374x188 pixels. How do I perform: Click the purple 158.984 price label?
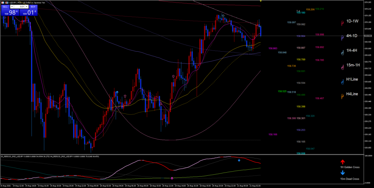(301, 36)
